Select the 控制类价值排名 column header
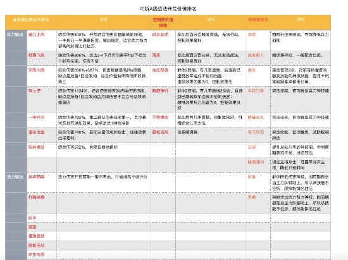 click(163, 22)
